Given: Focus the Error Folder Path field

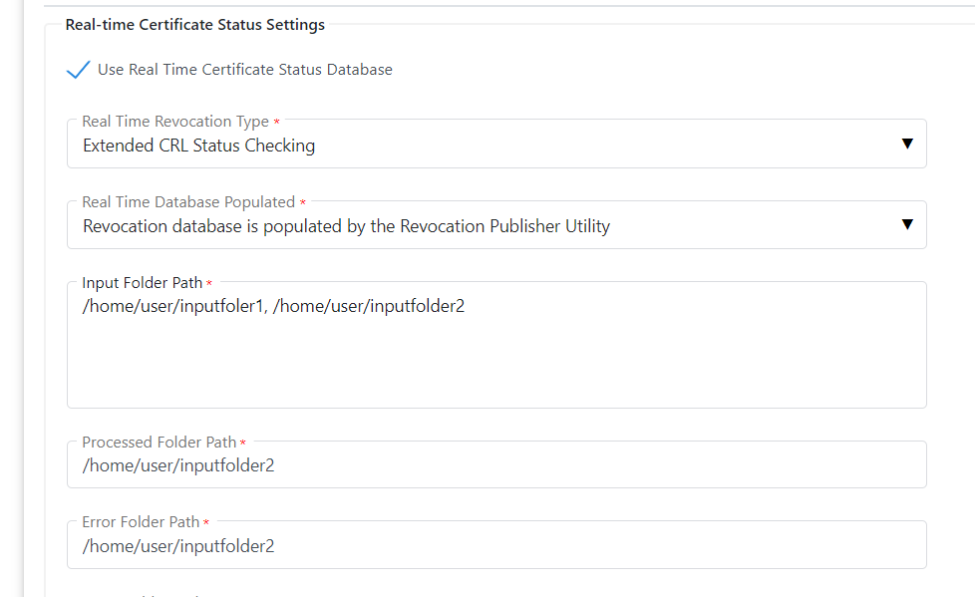Looking at the screenshot, I should pos(495,546).
